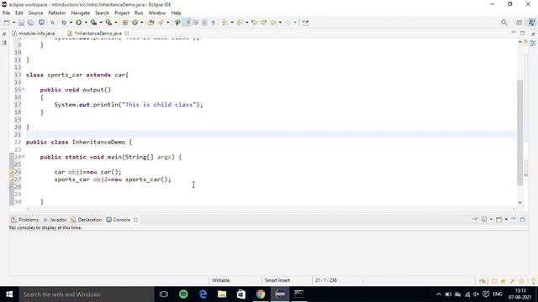Click the Save All toolbar icon
The image size is (538, 302).
30,23
